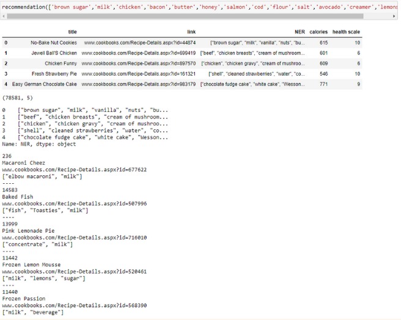The image size is (401, 320).
Task: Click the output link ending in id=716010
Action: [x=75, y=238]
